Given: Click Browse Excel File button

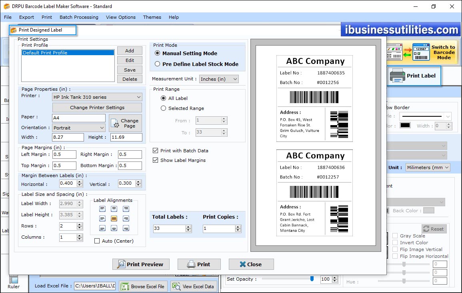Looking at the screenshot, I should point(144,286).
